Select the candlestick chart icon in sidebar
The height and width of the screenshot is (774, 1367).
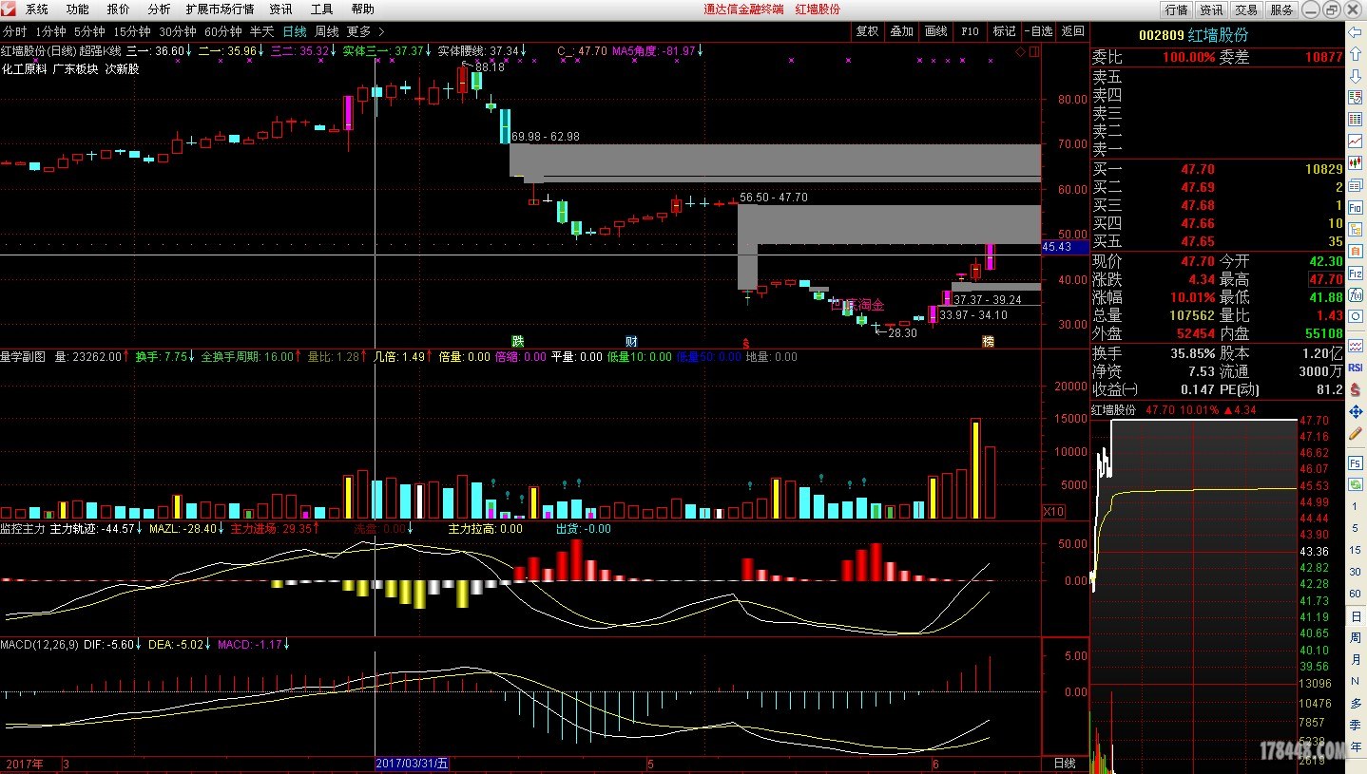1355,163
